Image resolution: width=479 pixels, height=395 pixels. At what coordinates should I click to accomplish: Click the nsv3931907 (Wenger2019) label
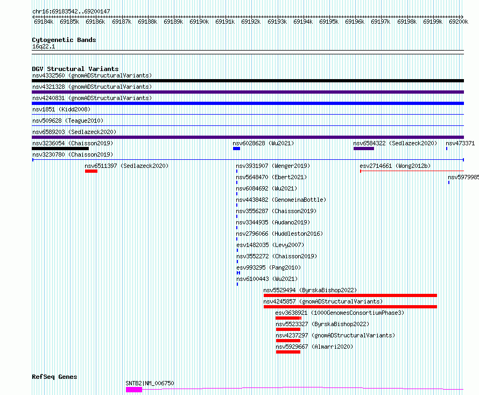pyautogui.click(x=273, y=166)
